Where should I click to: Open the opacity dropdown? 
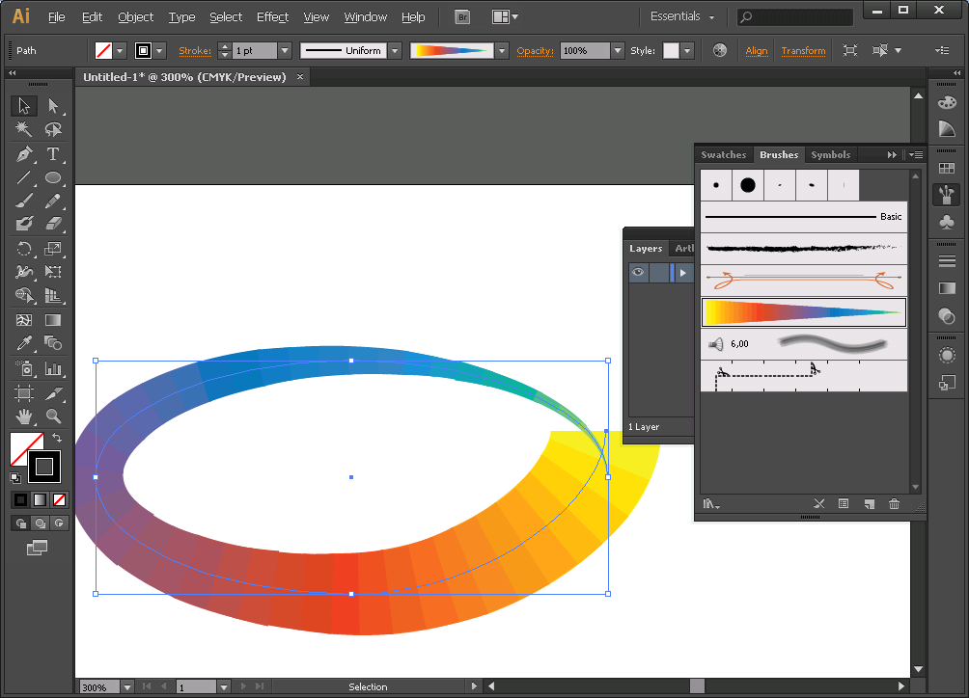[x=617, y=50]
